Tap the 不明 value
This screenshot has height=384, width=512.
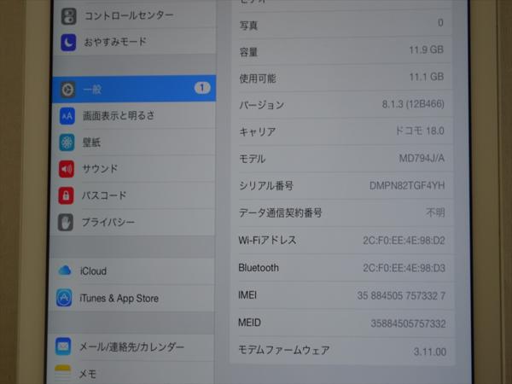435,212
